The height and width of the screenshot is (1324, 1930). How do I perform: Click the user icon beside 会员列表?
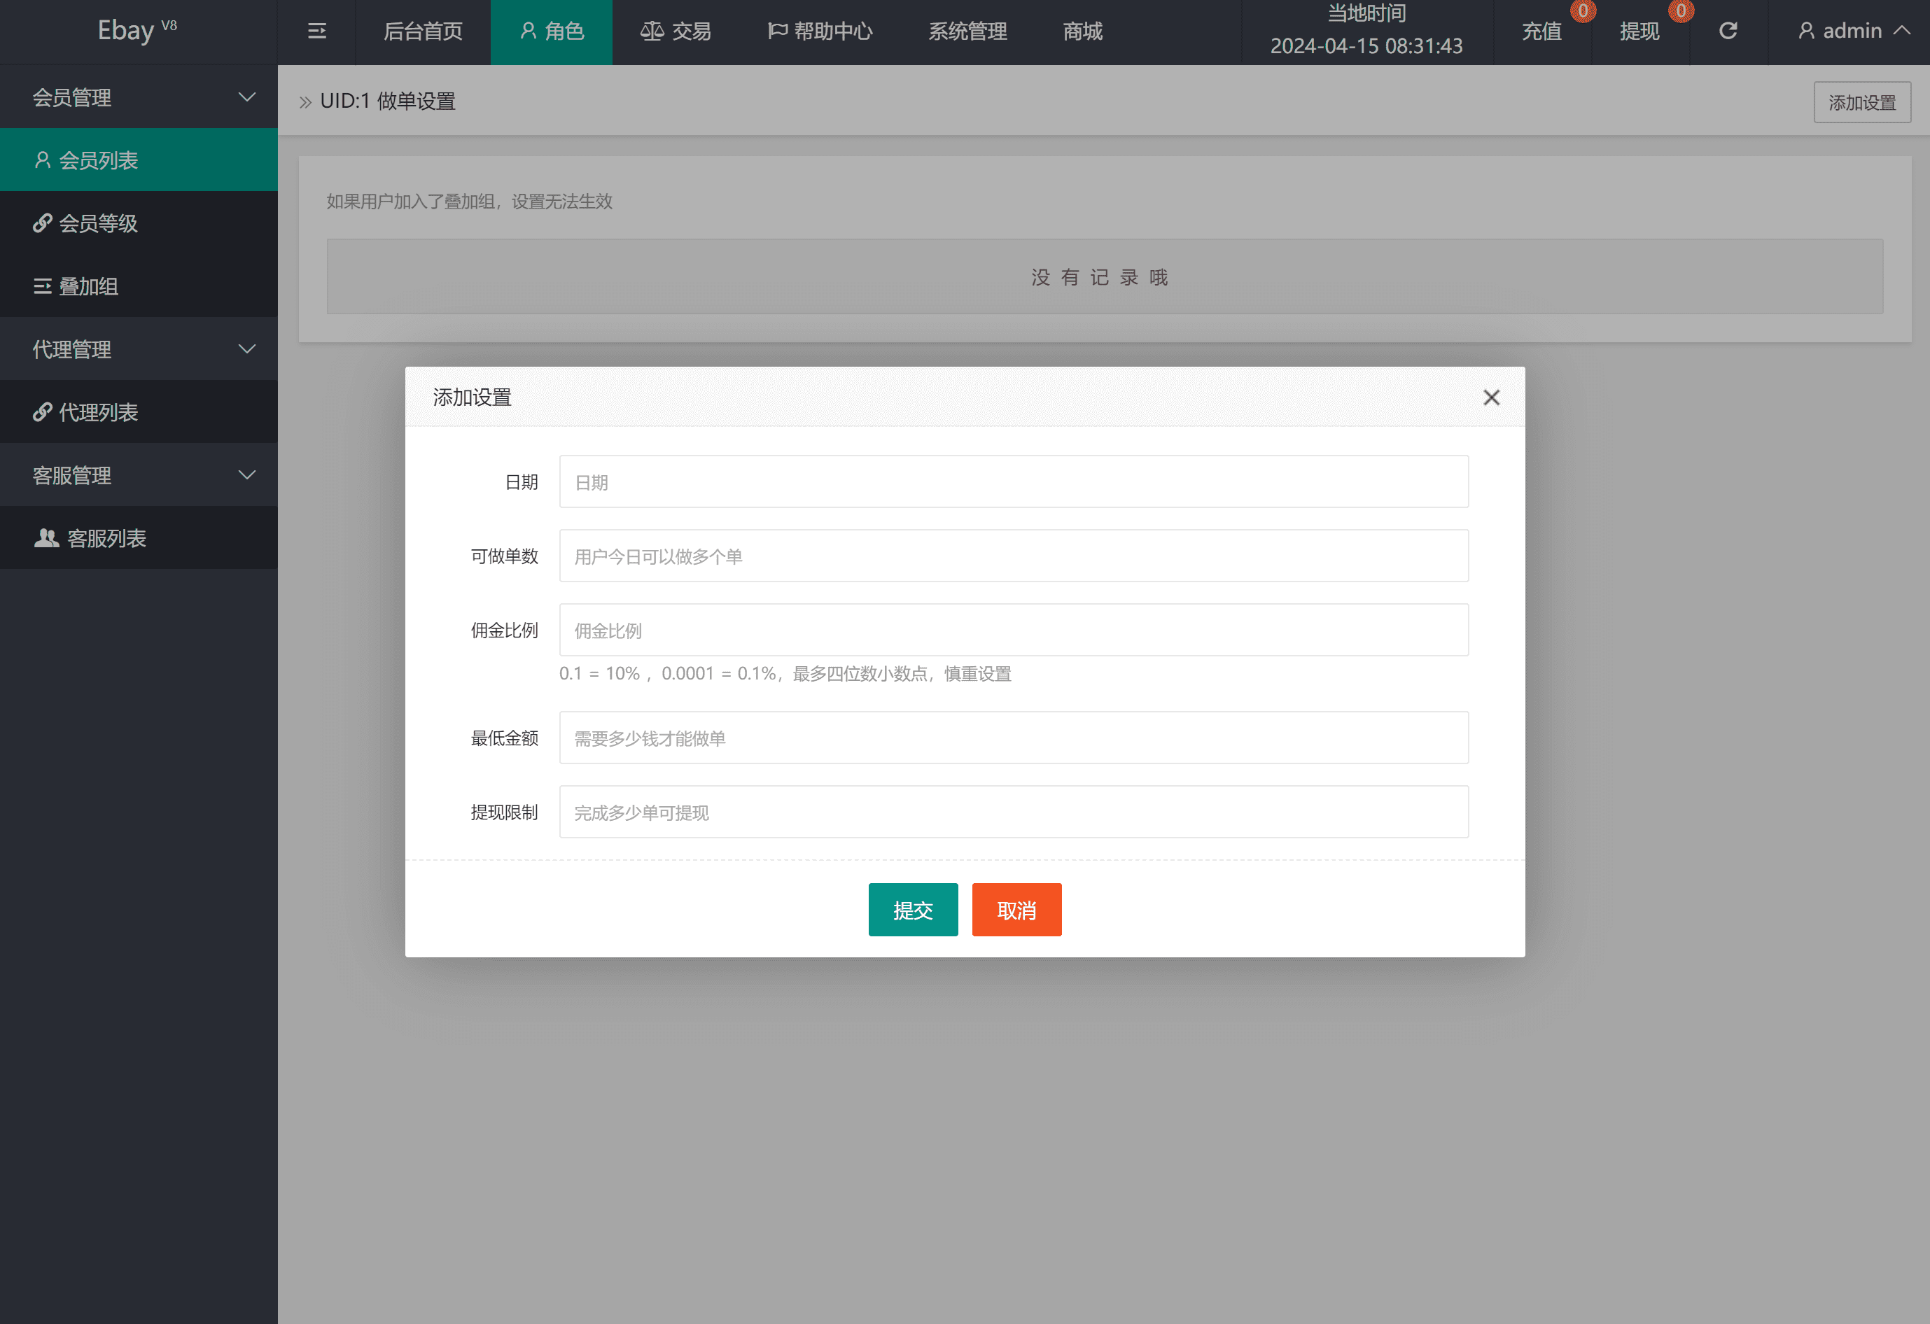pyautogui.click(x=43, y=160)
